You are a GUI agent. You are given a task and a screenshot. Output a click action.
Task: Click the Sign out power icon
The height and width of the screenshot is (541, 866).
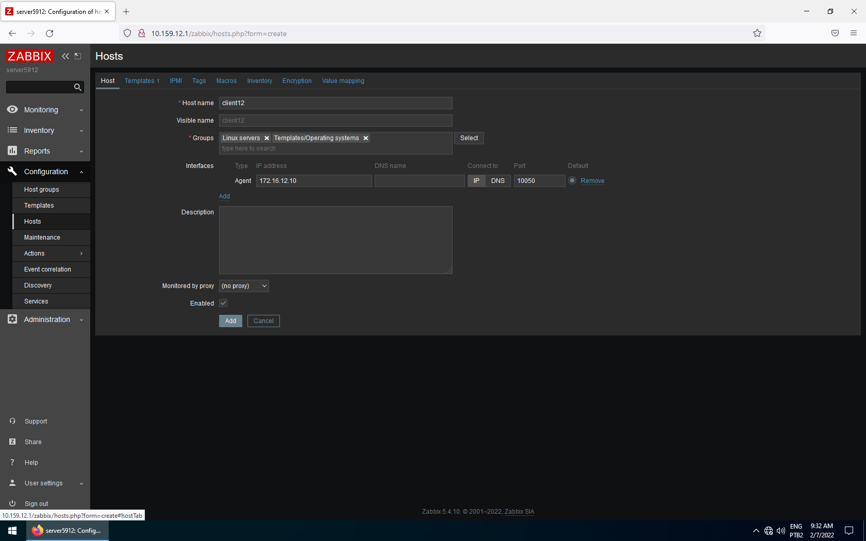[12, 503]
